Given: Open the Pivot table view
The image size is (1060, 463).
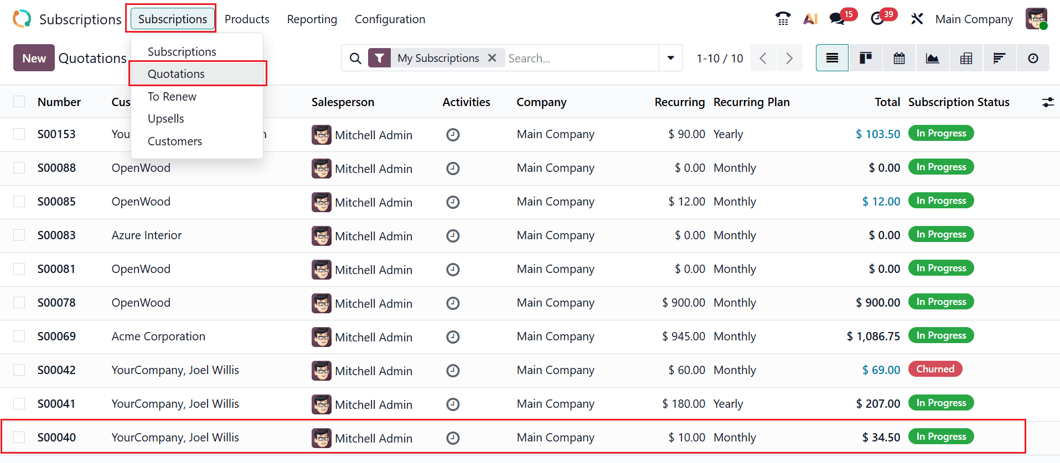Looking at the screenshot, I should click(966, 58).
